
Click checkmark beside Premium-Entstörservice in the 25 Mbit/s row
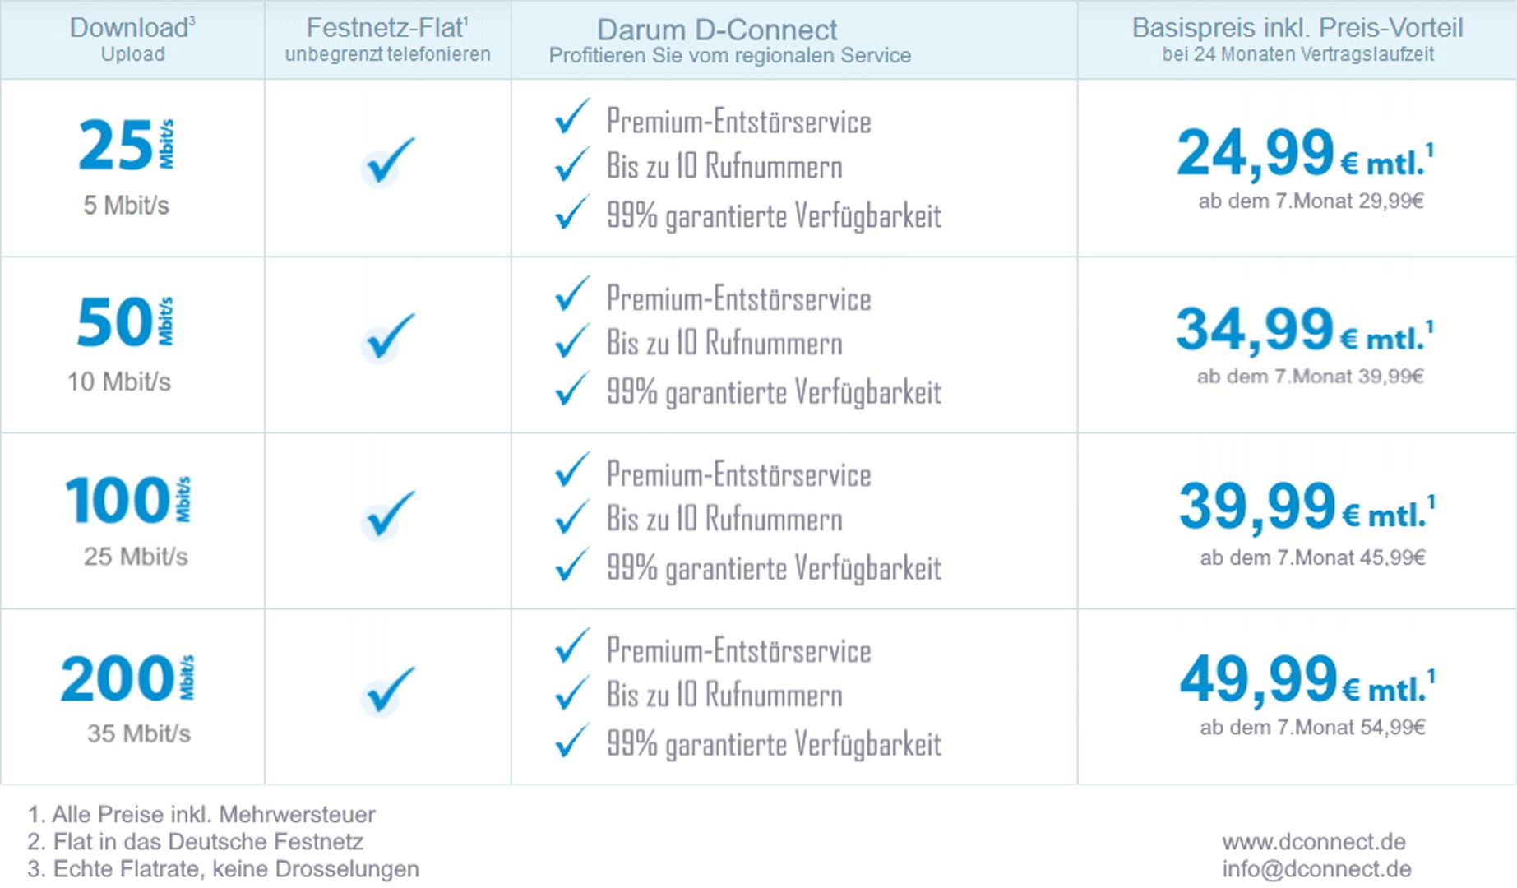tap(571, 117)
